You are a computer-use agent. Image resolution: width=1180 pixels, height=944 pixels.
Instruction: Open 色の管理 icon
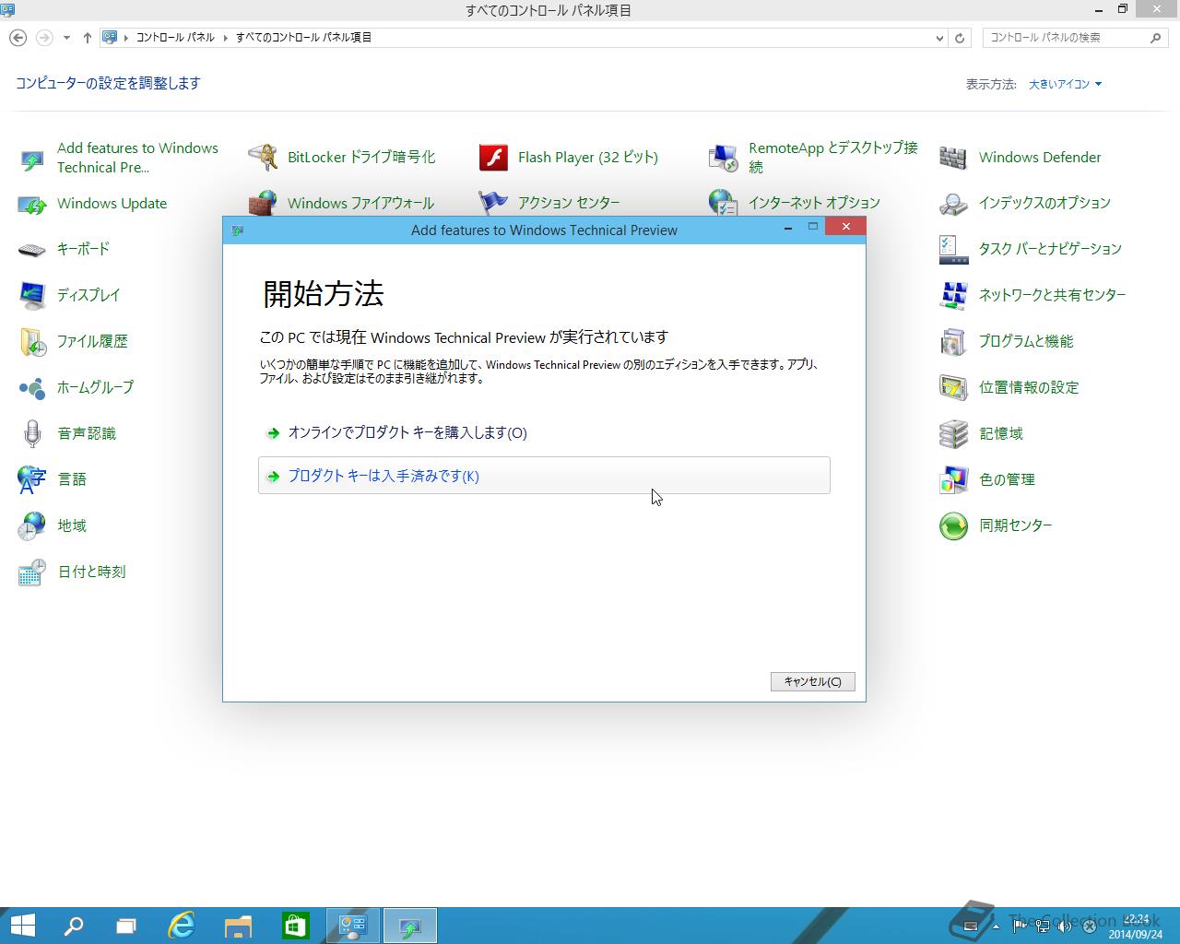(x=953, y=480)
